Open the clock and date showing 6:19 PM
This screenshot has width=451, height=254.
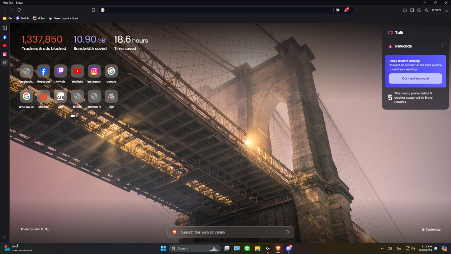point(425,248)
